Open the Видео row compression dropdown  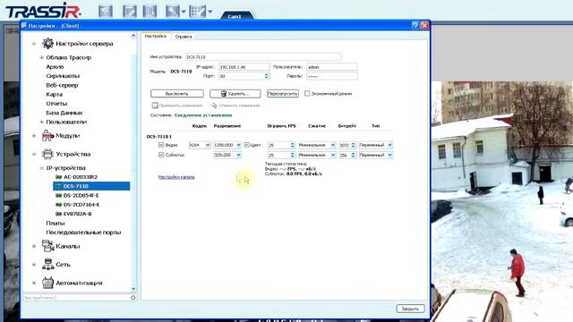(317, 145)
